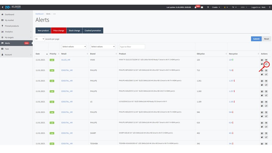Open the Retail Select values filter
The image size is (272, 153).
pyautogui.click(x=74, y=47)
